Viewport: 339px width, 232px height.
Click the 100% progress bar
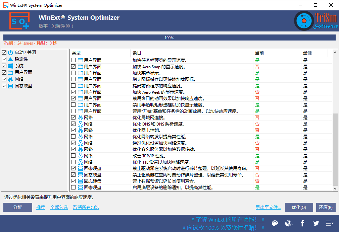pyautogui.click(x=169, y=37)
